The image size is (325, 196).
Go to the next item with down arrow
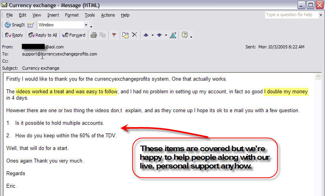point(159,35)
